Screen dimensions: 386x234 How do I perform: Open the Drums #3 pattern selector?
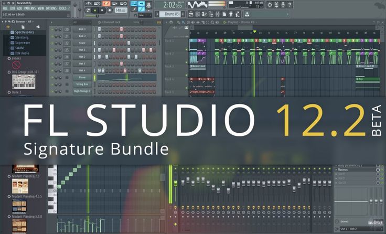pyautogui.click(x=170, y=14)
